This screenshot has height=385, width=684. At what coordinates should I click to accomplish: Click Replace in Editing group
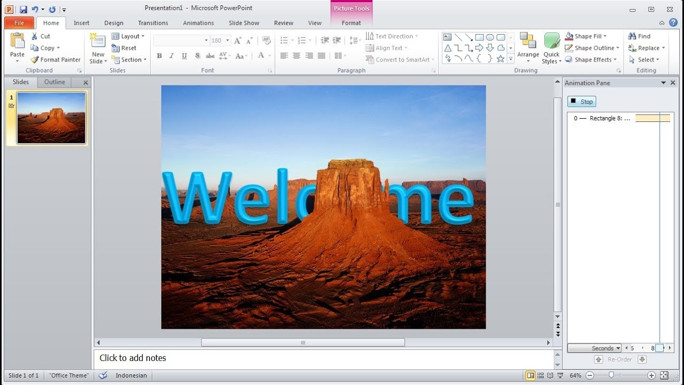[x=647, y=48]
